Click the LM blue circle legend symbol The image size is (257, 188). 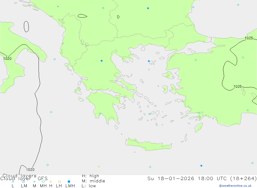(23, 182)
